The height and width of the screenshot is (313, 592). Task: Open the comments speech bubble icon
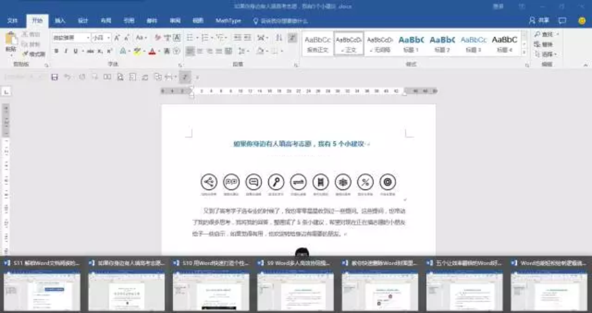pos(562,21)
